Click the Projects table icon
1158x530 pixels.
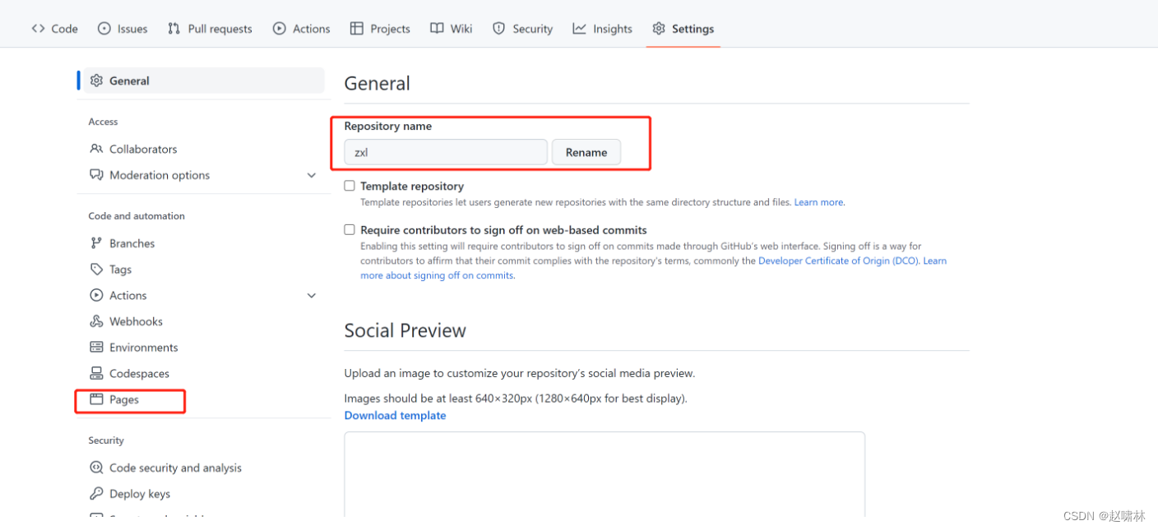pos(357,29)
